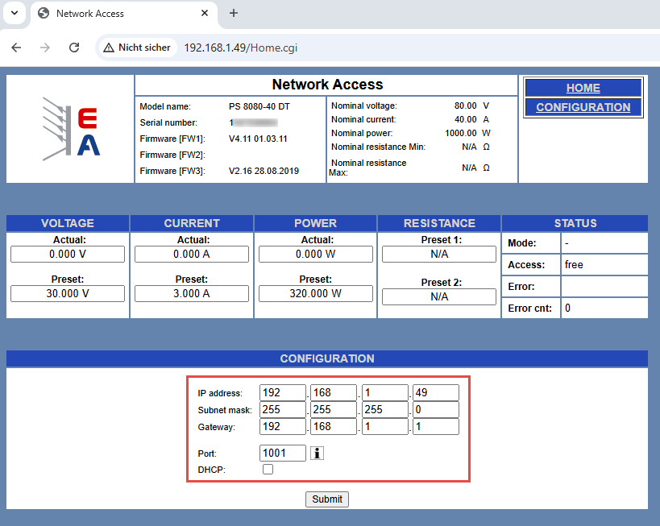This screenshot has height=526, width=660.
Task: Open the CONFIGURATION page link
Action: [583, 107]
